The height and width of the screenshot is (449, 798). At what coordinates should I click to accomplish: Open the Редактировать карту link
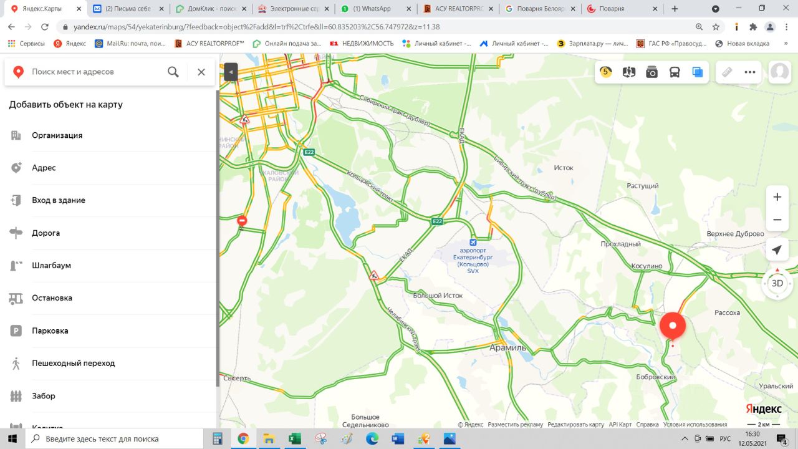(575, 425)
